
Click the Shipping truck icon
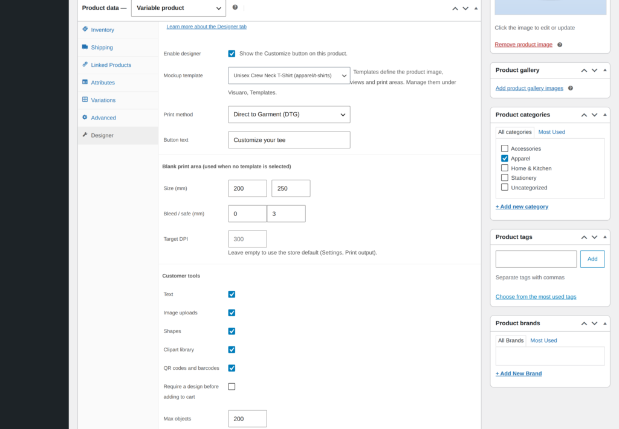(x=85, y=47)
